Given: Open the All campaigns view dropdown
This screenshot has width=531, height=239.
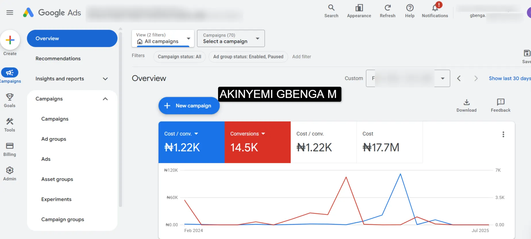Looking at the screenshot, I should click(163, 38).
